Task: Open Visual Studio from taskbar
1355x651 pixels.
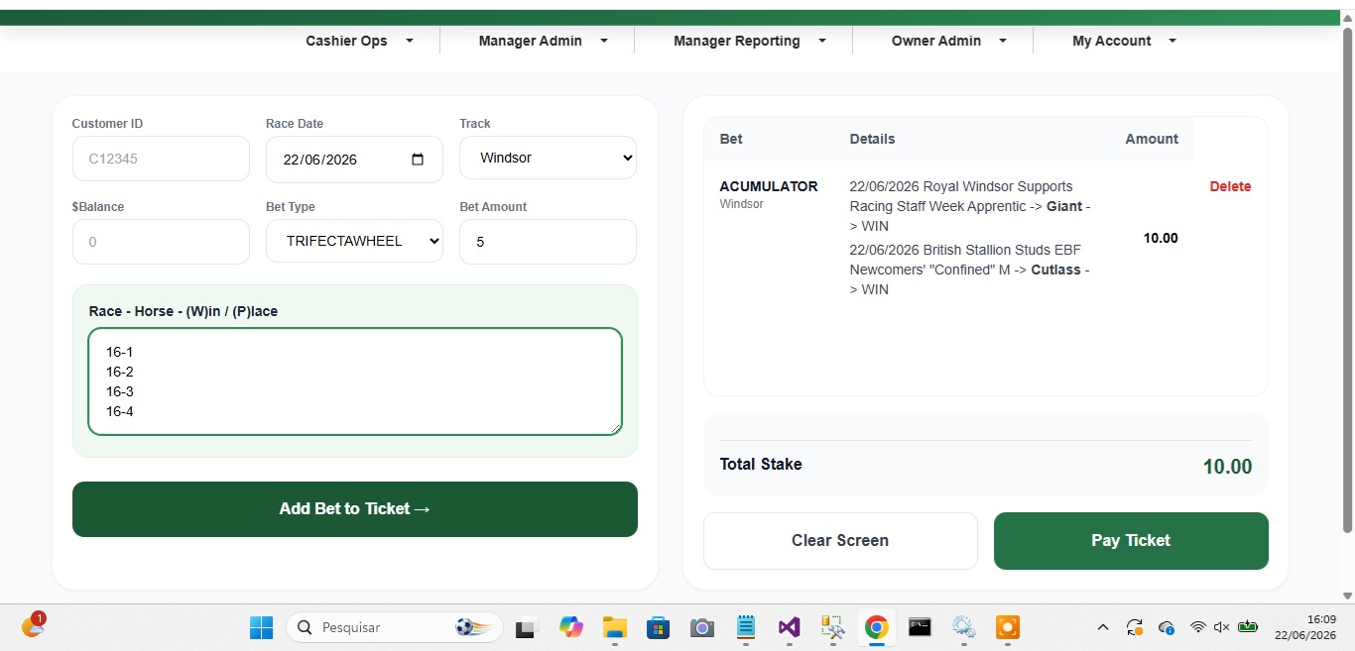Action: [789, 627]
